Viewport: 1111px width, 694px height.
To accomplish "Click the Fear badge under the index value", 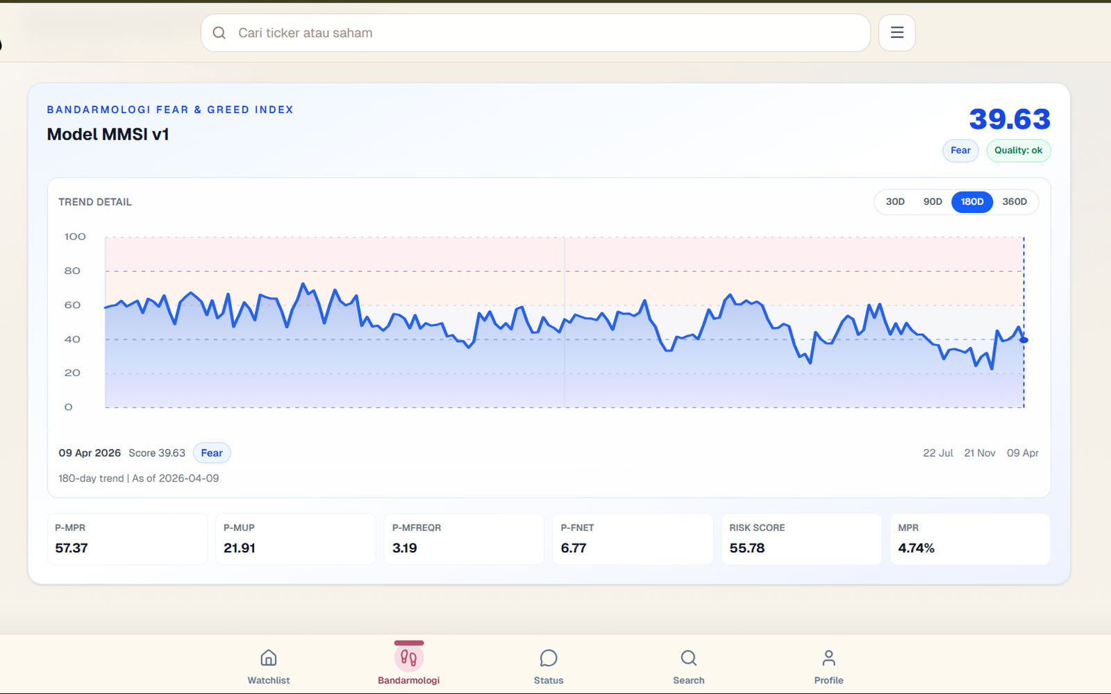I will point(960,151).
